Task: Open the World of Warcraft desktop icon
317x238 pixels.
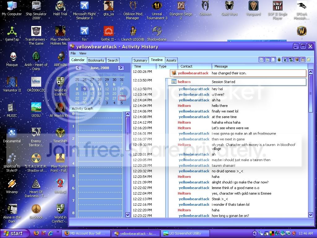Action: 302,31
